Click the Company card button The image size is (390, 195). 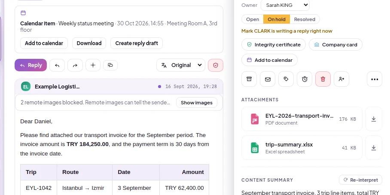click(x=335, y=45)
